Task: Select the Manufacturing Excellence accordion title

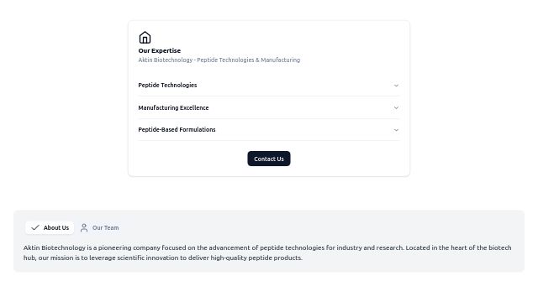Action: pos(173,107)
